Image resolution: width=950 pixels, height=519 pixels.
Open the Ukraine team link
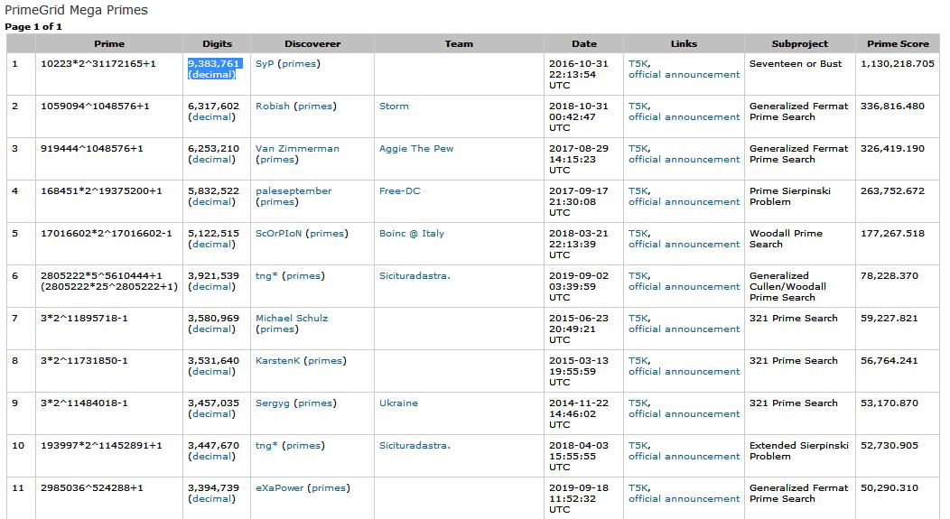(398, 403)
